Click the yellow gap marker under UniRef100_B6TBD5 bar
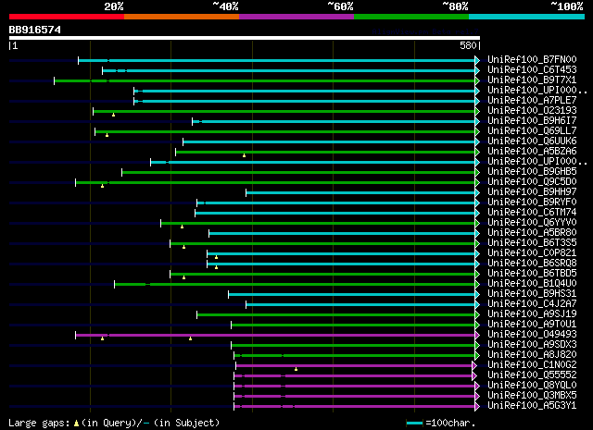The width and height of the screenshot is (593, 430). (183, 277)
